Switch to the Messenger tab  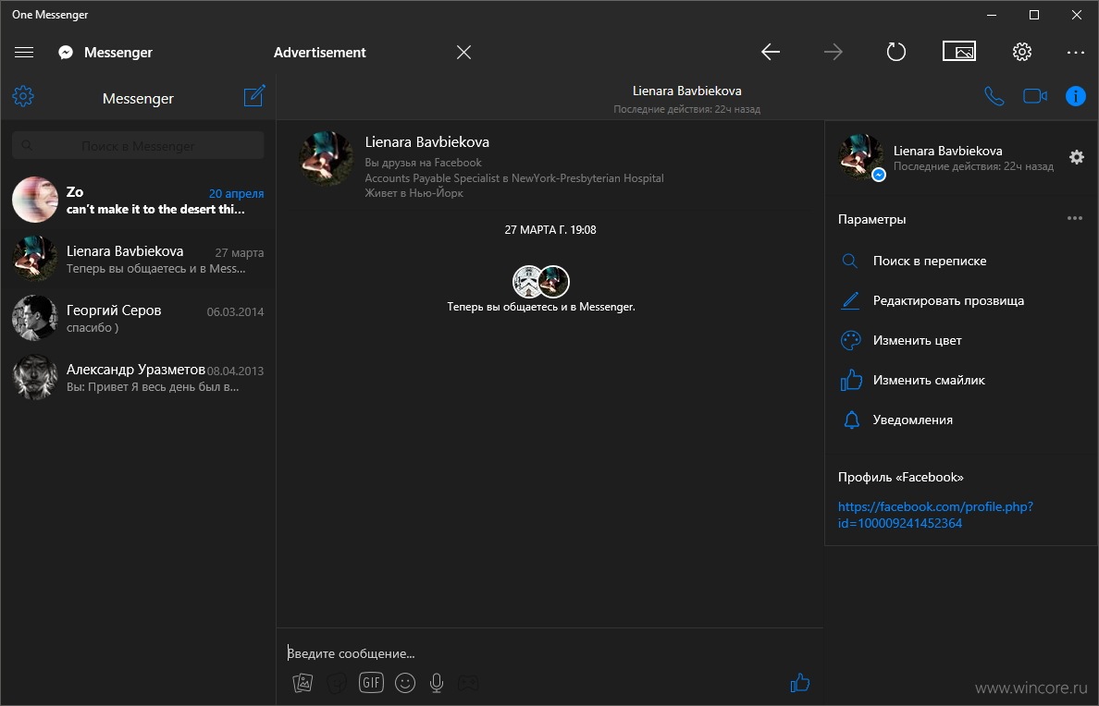105,53
